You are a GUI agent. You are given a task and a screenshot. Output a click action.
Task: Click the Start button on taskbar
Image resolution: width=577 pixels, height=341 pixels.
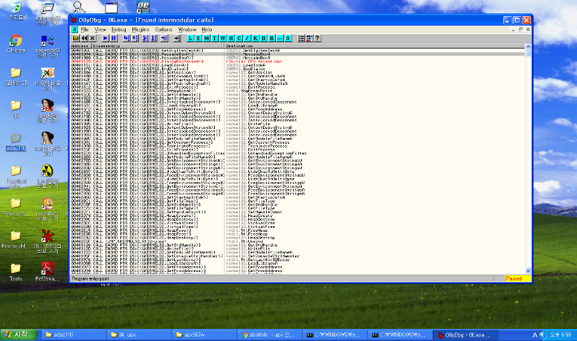point(19,335)
